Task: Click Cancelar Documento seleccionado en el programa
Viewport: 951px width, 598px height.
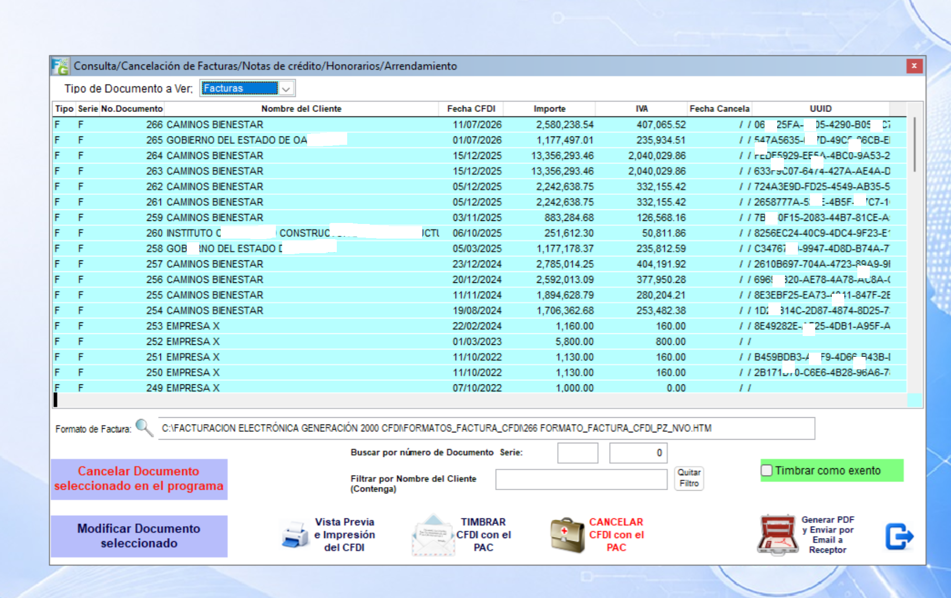Action: pos(139,479)
